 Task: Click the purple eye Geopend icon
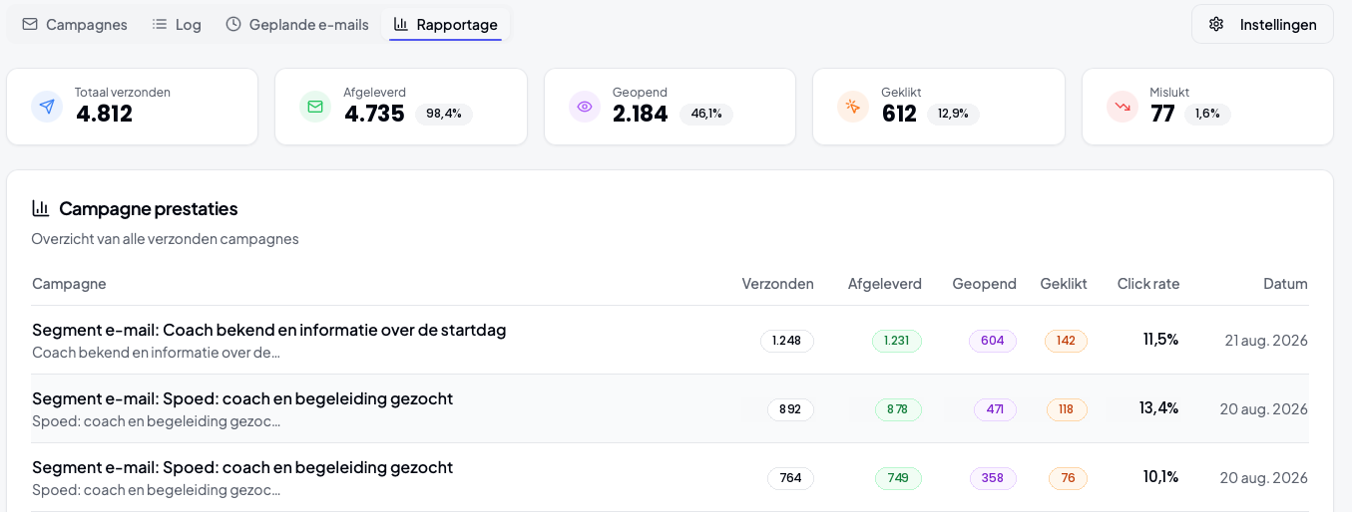coord(585,107)
